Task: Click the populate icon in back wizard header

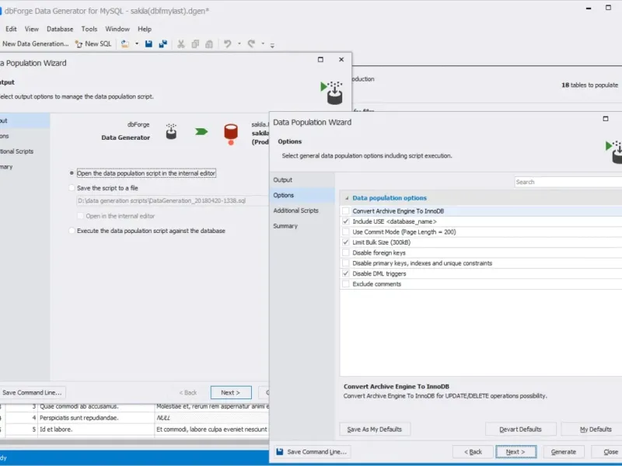Action: [x=332, y=92]
